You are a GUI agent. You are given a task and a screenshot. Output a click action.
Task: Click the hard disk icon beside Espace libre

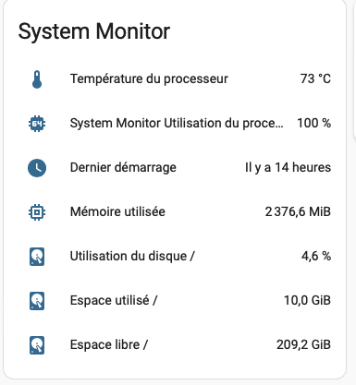(37, 345)
